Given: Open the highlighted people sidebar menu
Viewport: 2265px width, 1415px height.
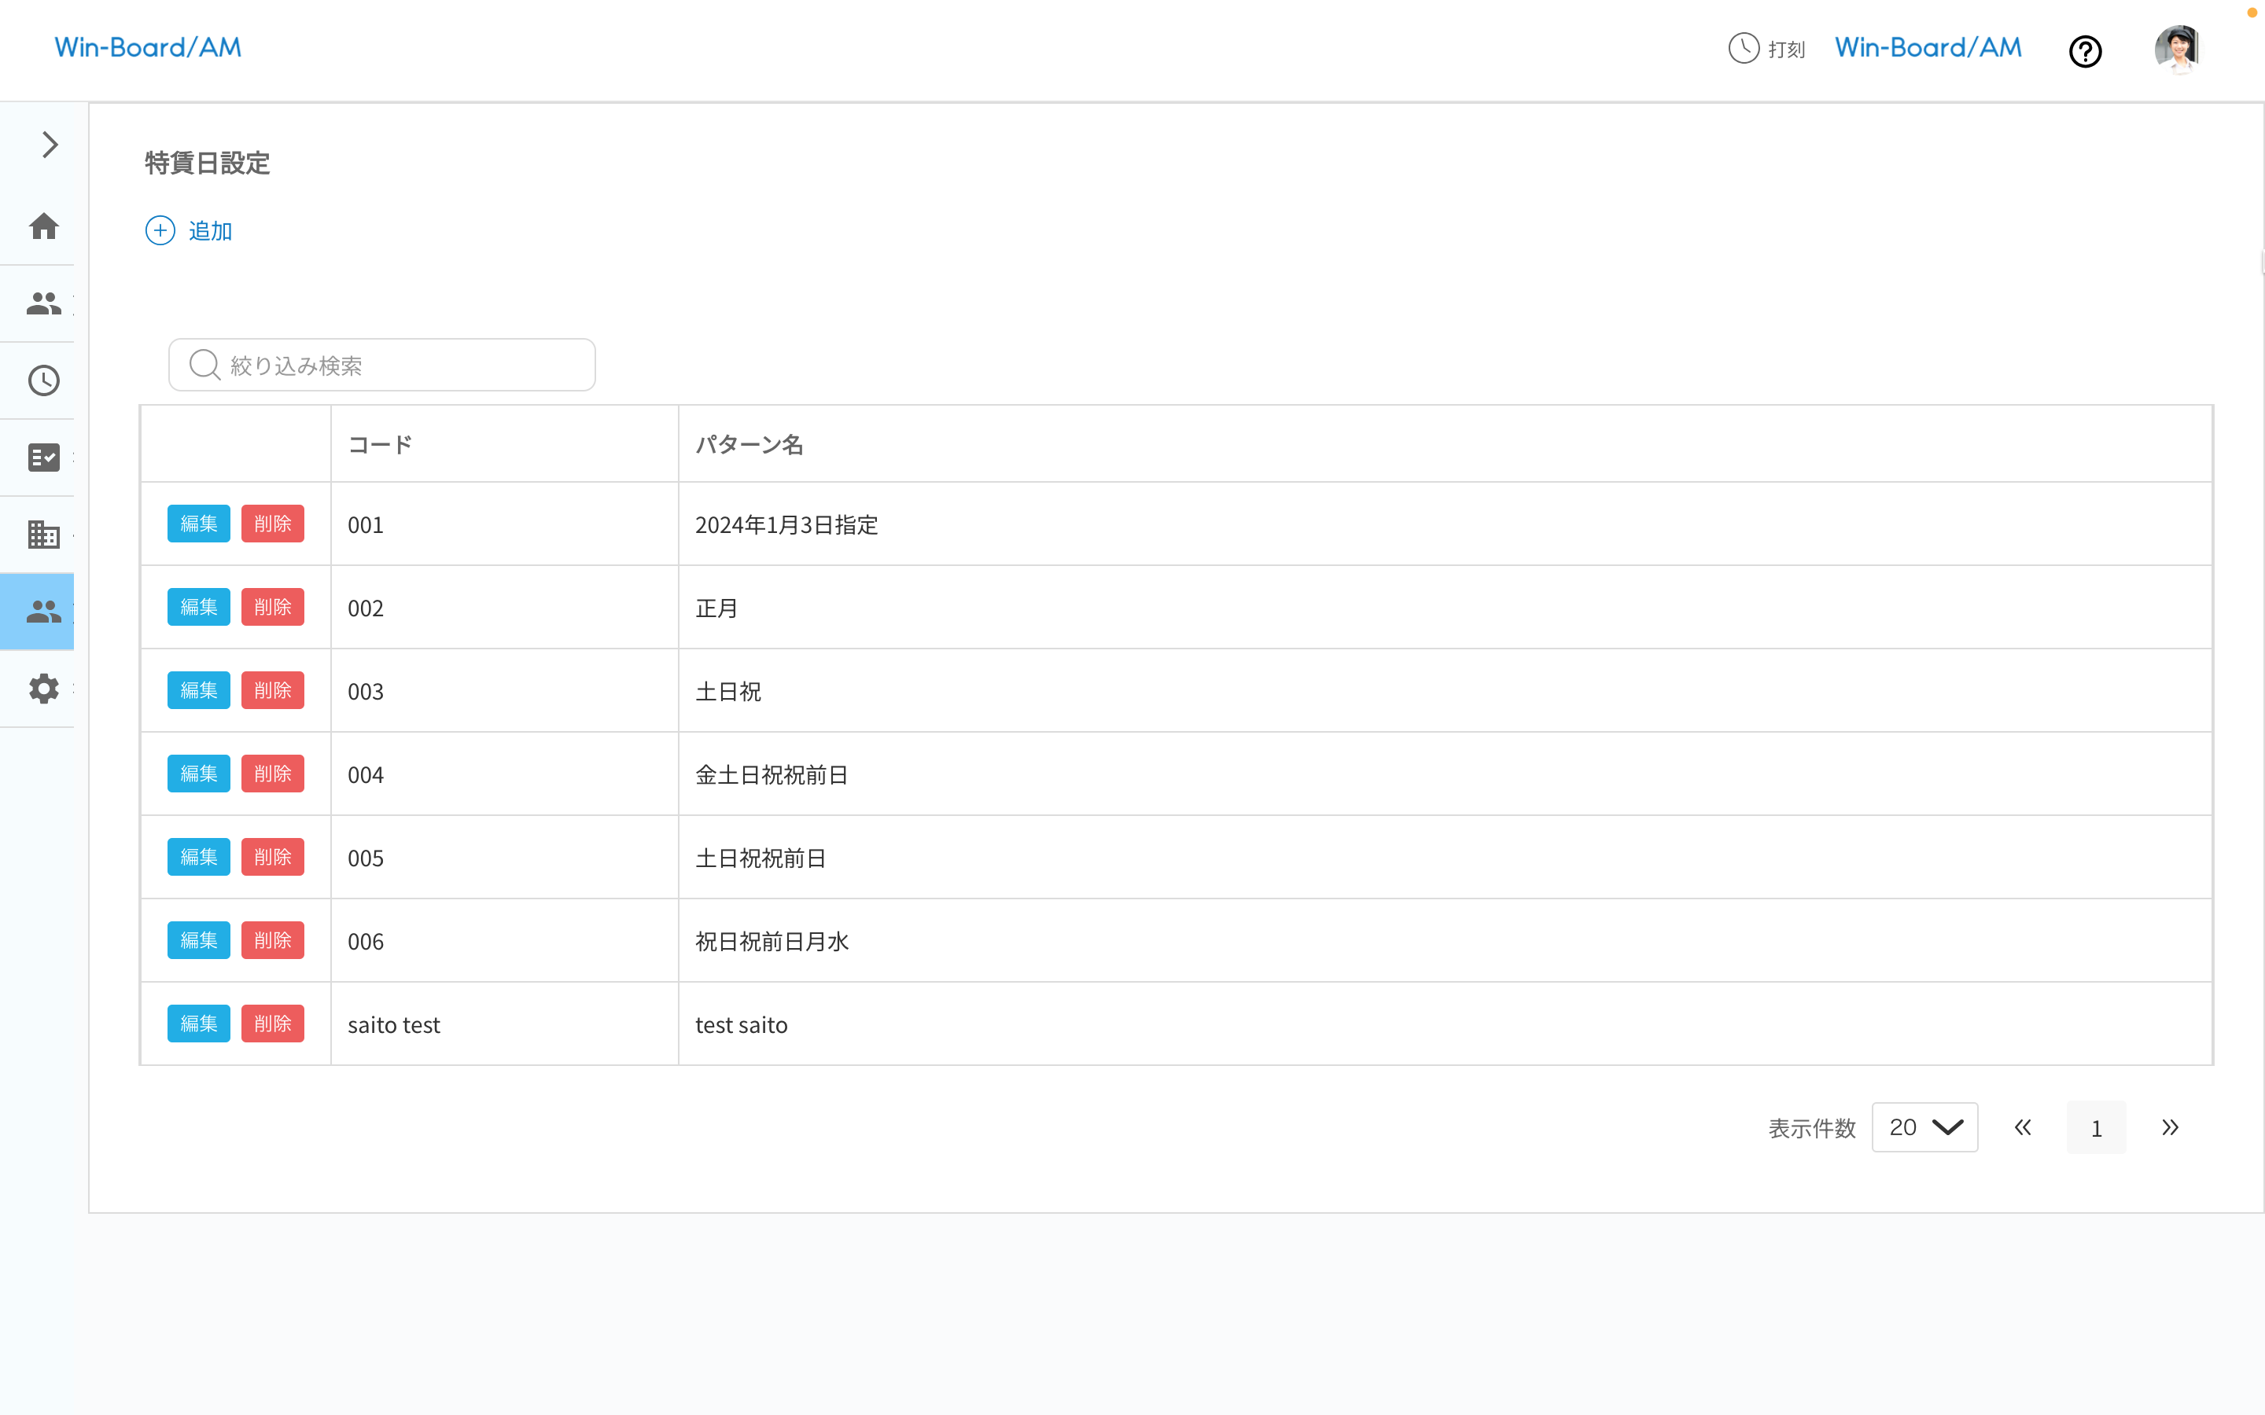Looking at the screenshot, I should (44, 612).
